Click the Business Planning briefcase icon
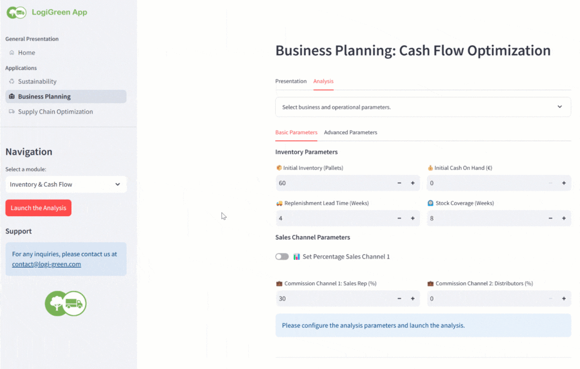 [x=12, y=97]
